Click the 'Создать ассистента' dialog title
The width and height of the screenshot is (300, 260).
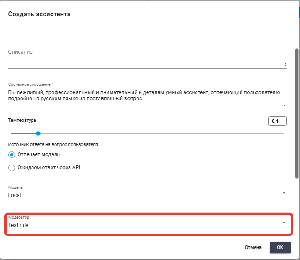click(x=39, y=14)
